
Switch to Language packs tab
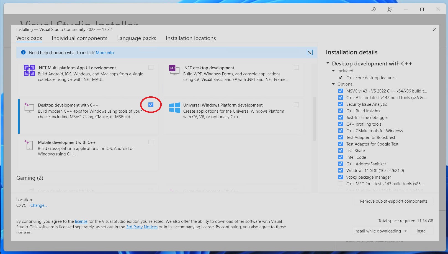point(137,38)
